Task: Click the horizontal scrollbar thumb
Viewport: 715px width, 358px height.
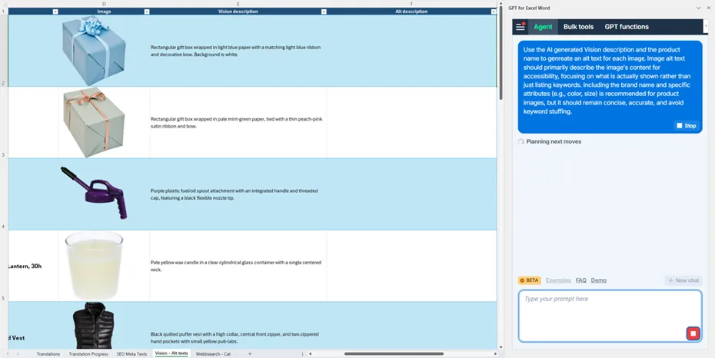Action: tap(394, 353)
